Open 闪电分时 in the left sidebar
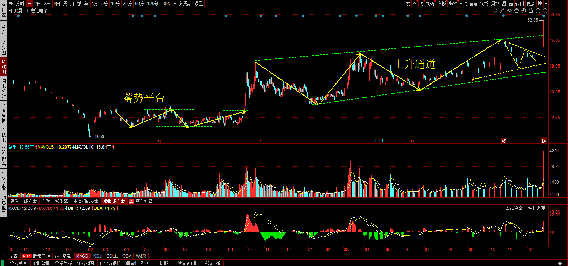The image size is (568, 266). coord(4,89)
